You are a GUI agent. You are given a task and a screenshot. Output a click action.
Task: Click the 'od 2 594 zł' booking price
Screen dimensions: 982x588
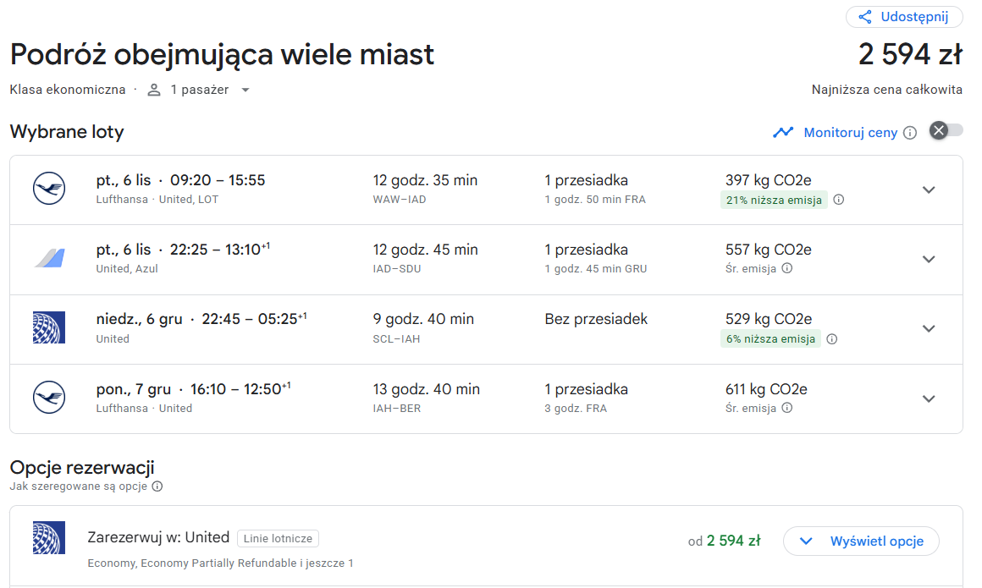tap(724, 541)
